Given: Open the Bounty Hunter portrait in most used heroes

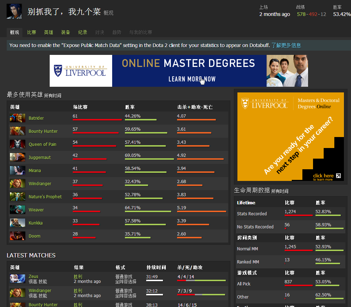Looking at the screenshot, I should [x=17, y=131].
